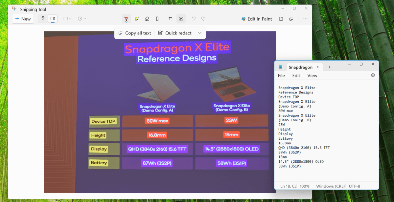Click the '16.8mm' line in Notepad
Image resolution: width=394 pixels, height=202 pixels.
coord(285,143)
